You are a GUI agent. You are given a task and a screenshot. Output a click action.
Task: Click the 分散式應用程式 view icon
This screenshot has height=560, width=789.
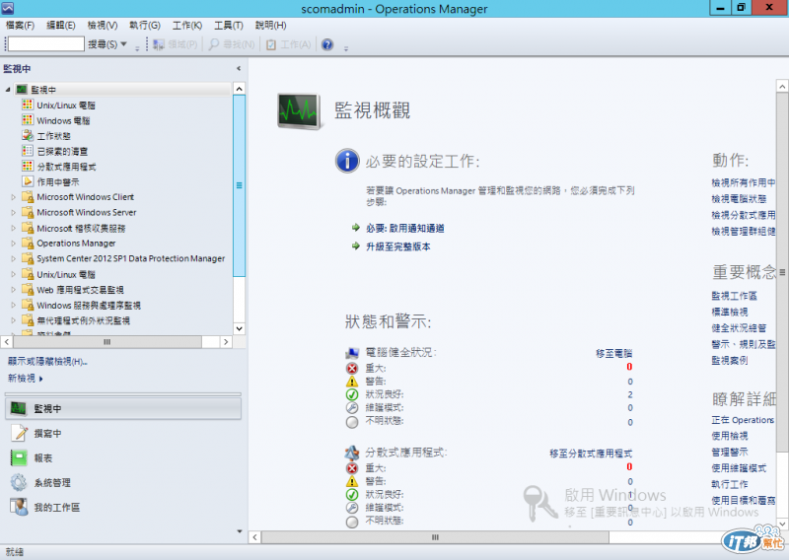[28, 166]
